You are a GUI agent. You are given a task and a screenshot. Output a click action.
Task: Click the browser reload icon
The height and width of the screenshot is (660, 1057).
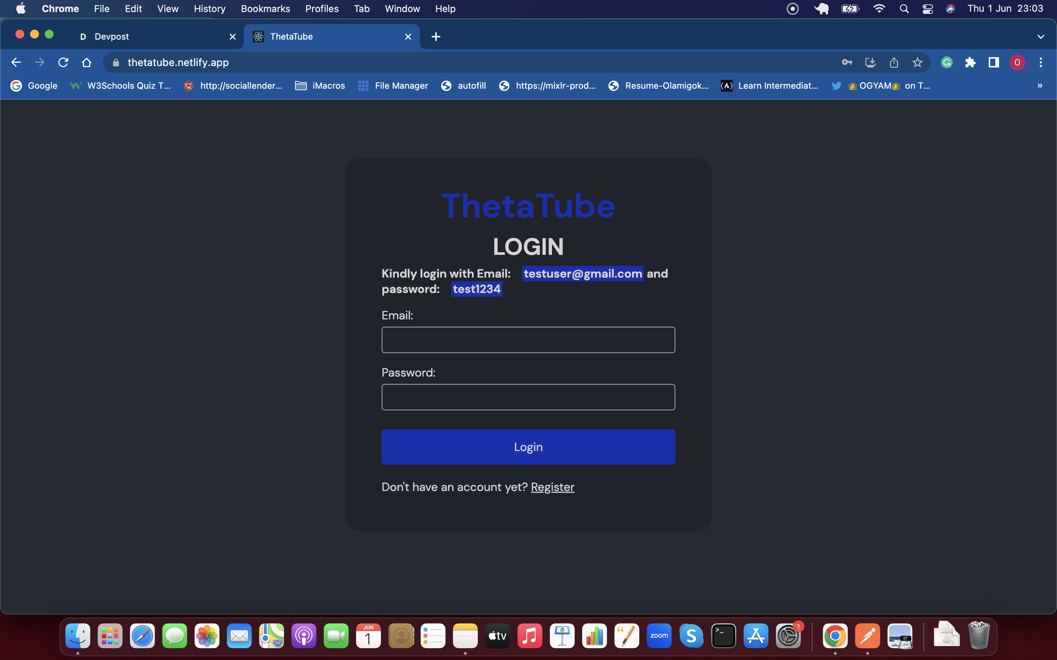[63, 62]
